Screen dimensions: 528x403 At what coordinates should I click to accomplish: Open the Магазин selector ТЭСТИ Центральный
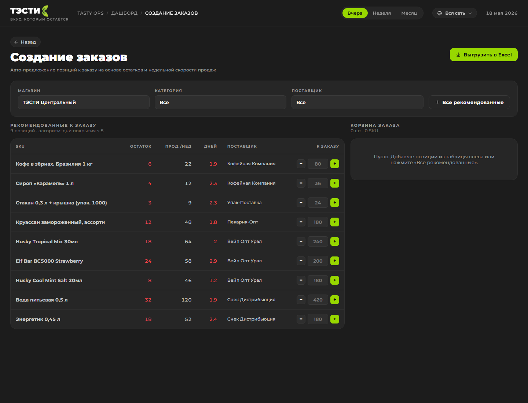84,102
